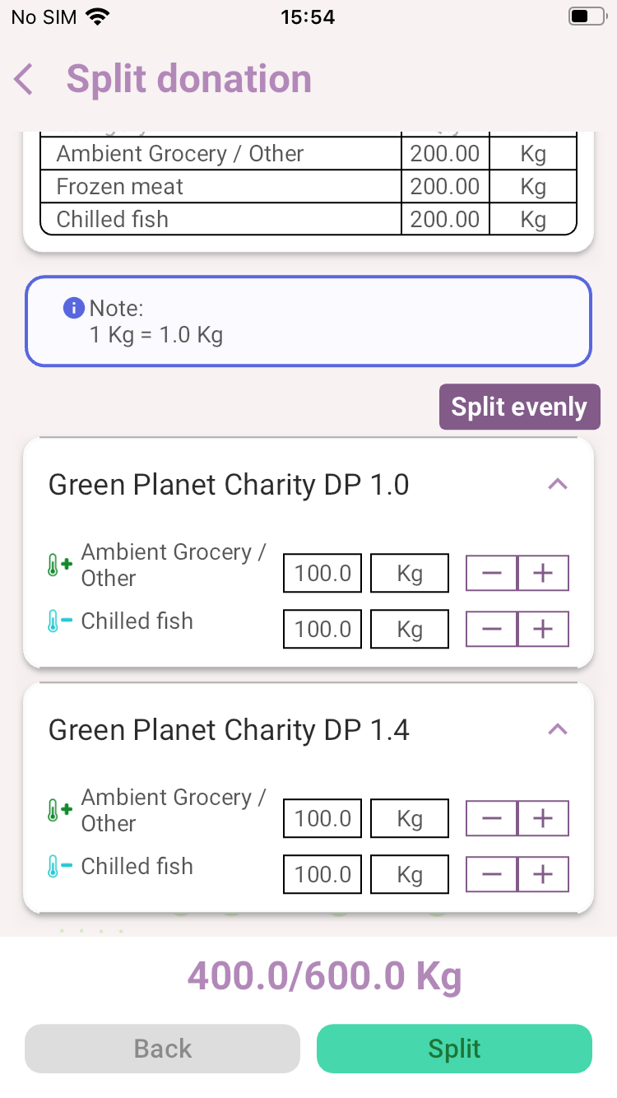This screenshot has width=617, height=1098.
Task: Decrease Chilled fish amount for DP 1.0
Action: point(492,630)
